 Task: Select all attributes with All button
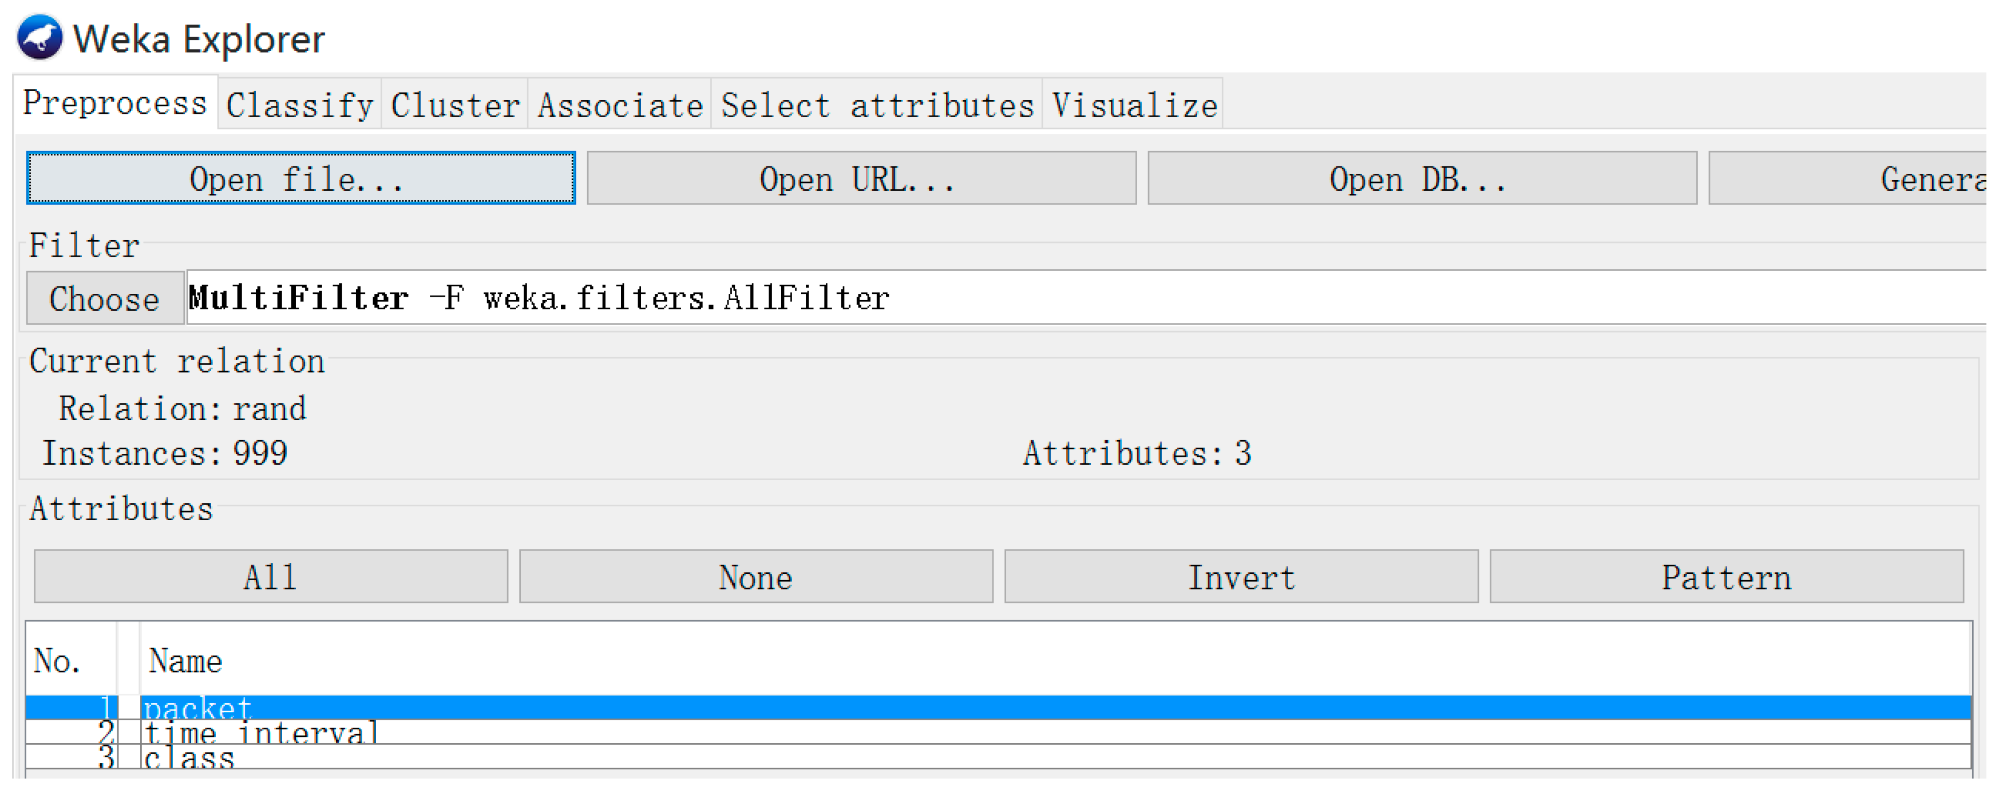coord(270,576)
